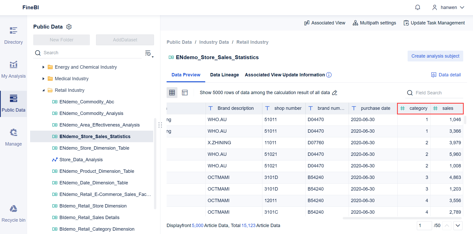This screenshot has width=473, height=234.
Task: Select the ENdemo_Store_Dimension_Table dataset
Action: point(94,148)
